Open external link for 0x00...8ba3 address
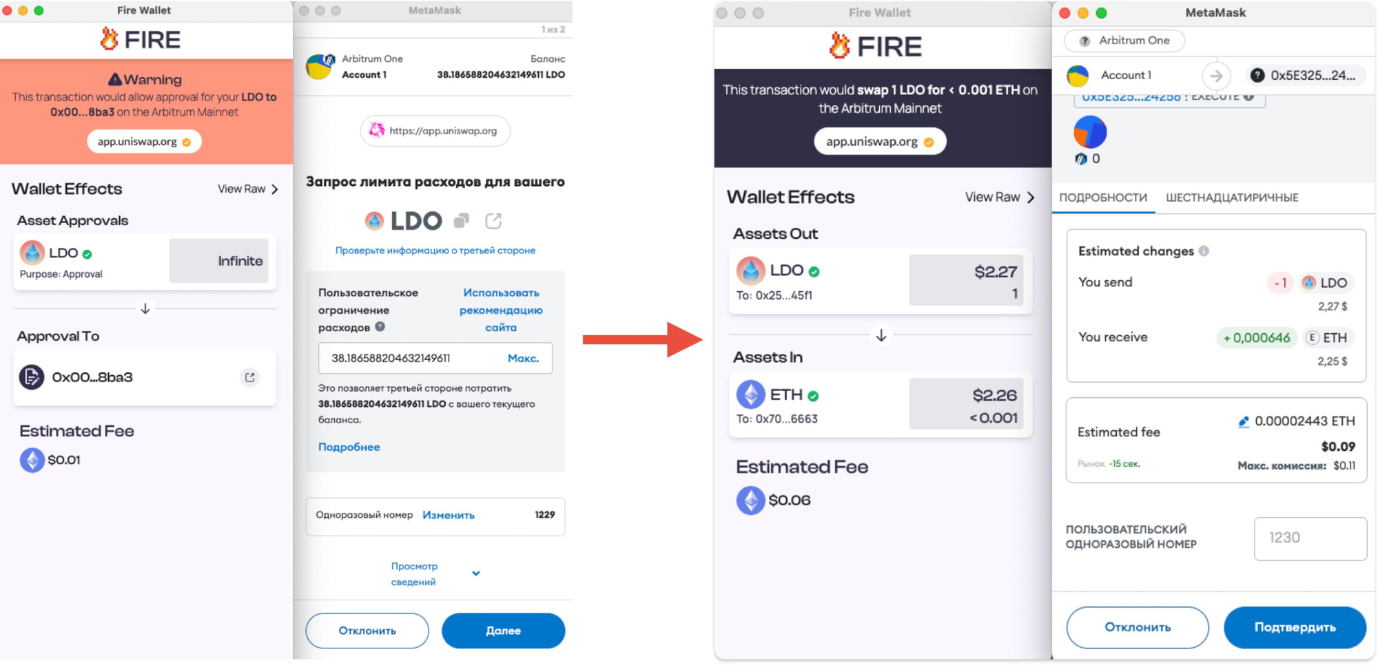 250,377
